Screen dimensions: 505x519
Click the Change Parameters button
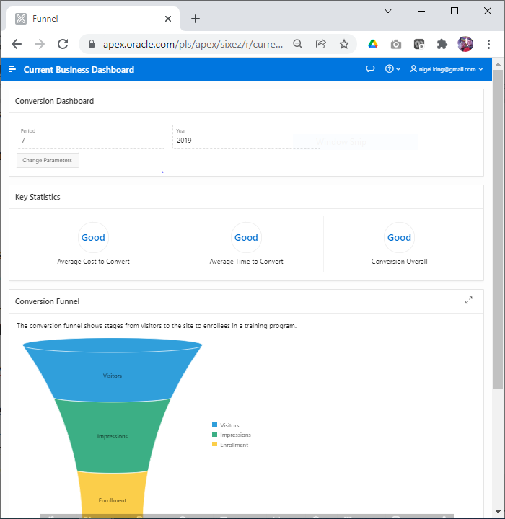point(48,160)
